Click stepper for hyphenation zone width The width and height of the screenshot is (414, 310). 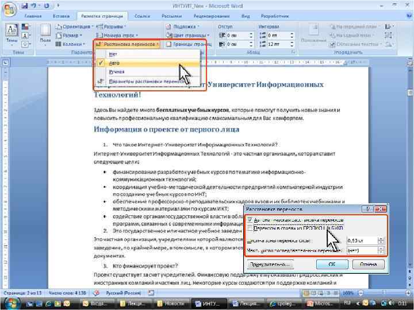pyautogui.click(x=381, y=241)
